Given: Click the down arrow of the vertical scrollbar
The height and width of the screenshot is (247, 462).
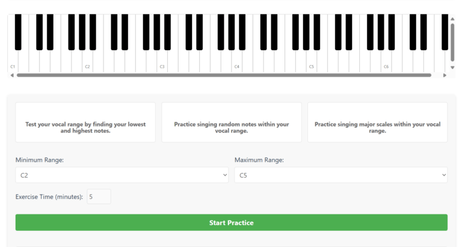Looking at the screenshot, I should click(452, 69).
